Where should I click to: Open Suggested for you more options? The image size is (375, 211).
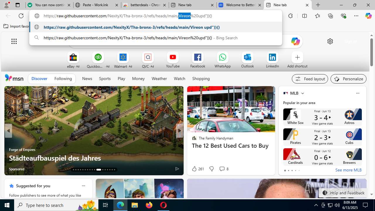pyautogui.click(x=83, y=186)
